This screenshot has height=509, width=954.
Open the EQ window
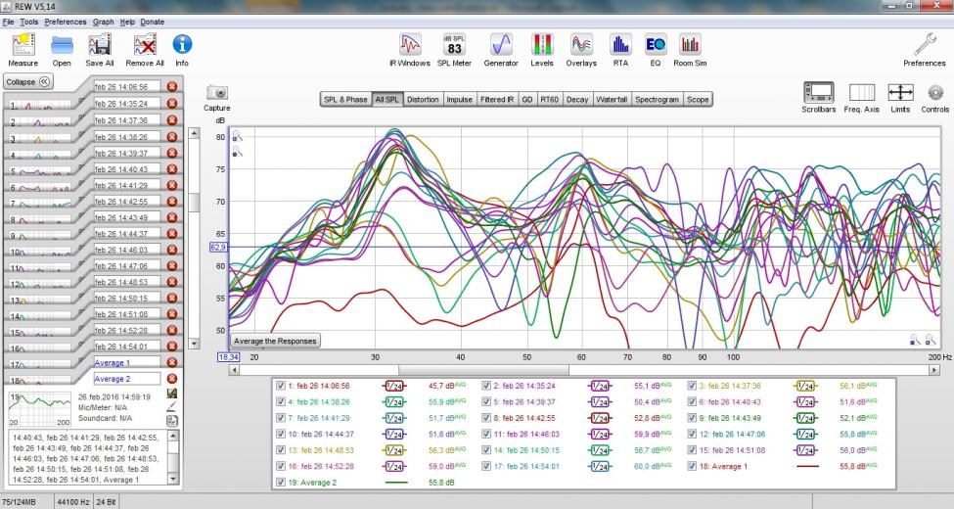point(655,45)
